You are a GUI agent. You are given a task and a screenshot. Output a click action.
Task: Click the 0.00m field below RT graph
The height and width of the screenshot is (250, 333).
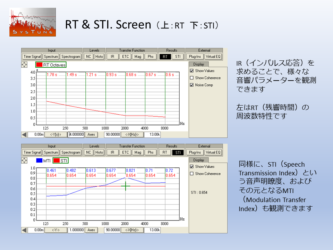[x=36, y=135]
